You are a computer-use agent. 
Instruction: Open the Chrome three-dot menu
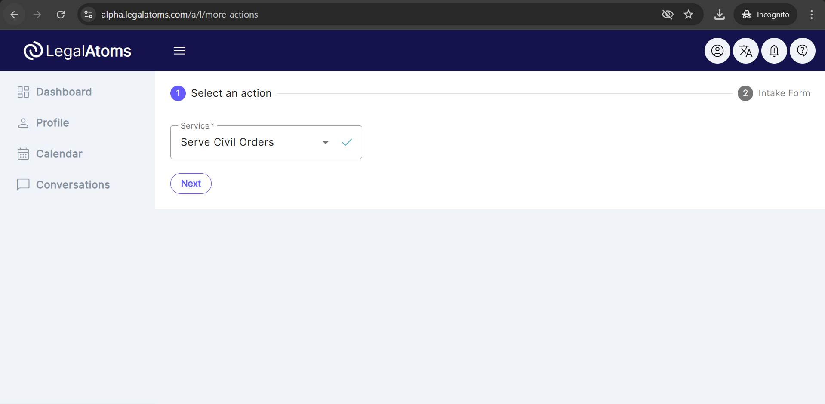pos(811,15)
